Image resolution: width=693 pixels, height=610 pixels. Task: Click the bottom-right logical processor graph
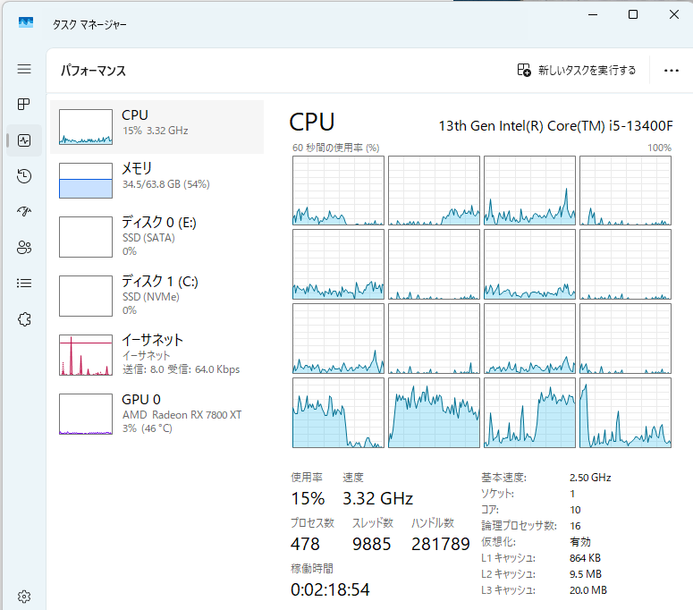click(625, 412)
